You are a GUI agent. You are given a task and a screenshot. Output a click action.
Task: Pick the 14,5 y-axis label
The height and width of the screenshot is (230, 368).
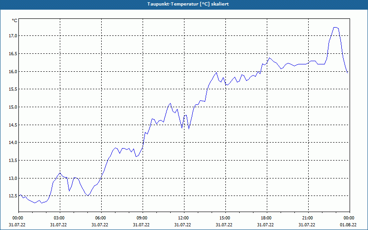(13, 125)
